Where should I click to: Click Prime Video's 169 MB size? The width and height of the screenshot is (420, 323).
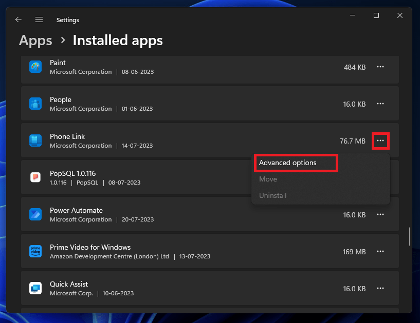[x=354, y=252]
